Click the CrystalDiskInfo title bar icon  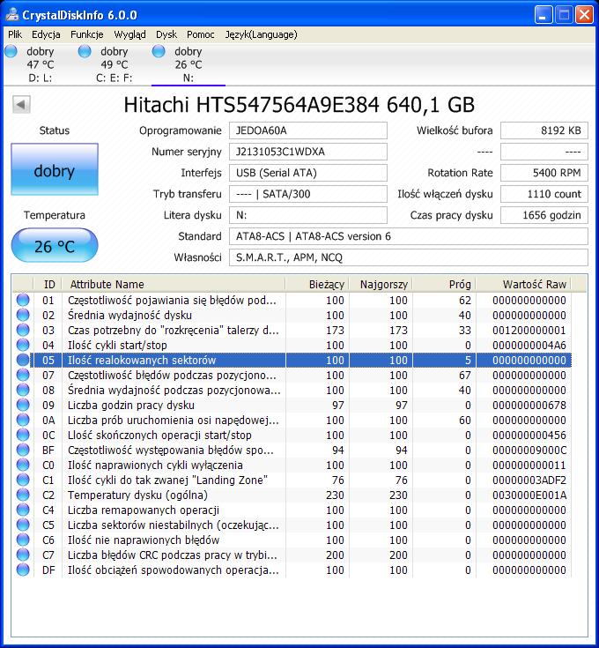[x=12, y=15]
